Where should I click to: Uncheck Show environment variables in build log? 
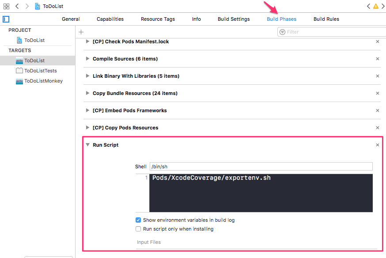pos(138,220)
